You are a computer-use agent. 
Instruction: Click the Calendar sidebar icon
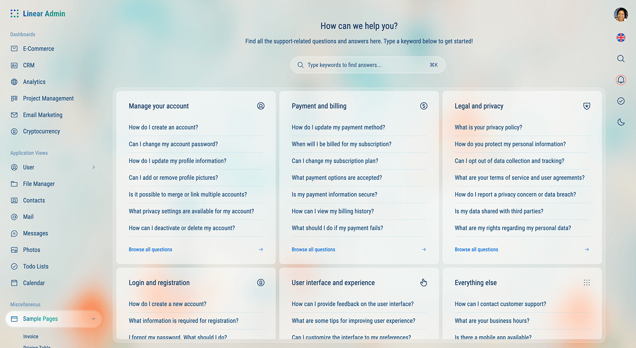pos(15,283)
